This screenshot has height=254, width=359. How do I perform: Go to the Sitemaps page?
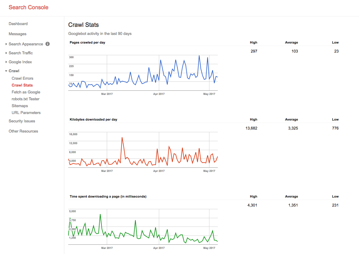20,106
